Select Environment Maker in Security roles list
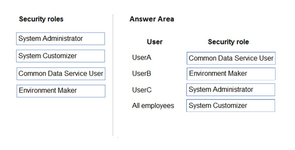This screenshot has height=150, width=295. 61,91
